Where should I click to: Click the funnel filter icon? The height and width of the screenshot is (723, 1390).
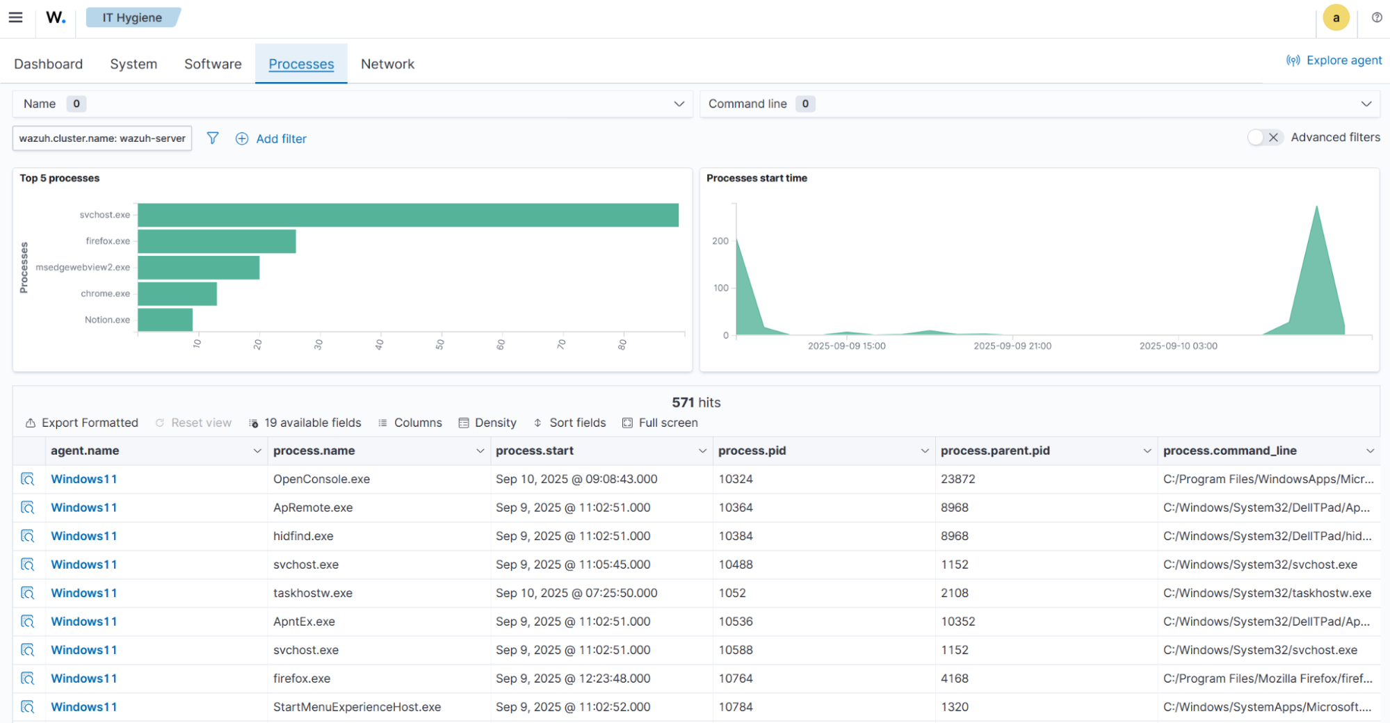pos(213,138)
